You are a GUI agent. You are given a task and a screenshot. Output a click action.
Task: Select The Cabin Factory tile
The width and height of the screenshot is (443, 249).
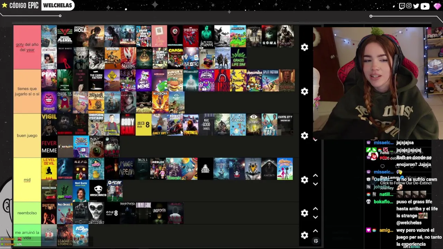96,80
